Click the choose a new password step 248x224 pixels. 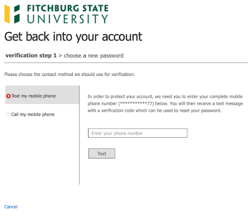click(x=93, y=56)
